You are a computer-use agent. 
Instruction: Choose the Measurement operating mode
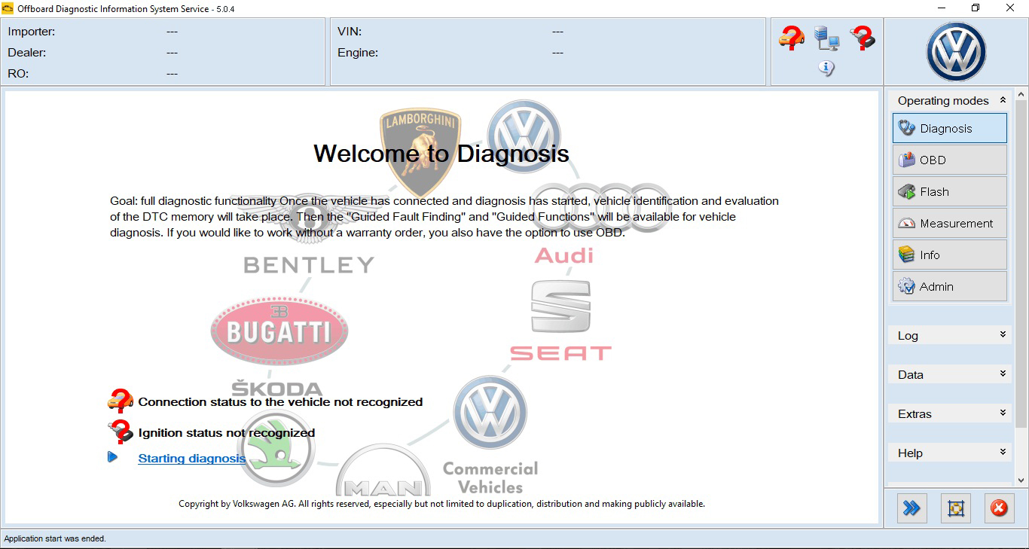click(949, 223)
